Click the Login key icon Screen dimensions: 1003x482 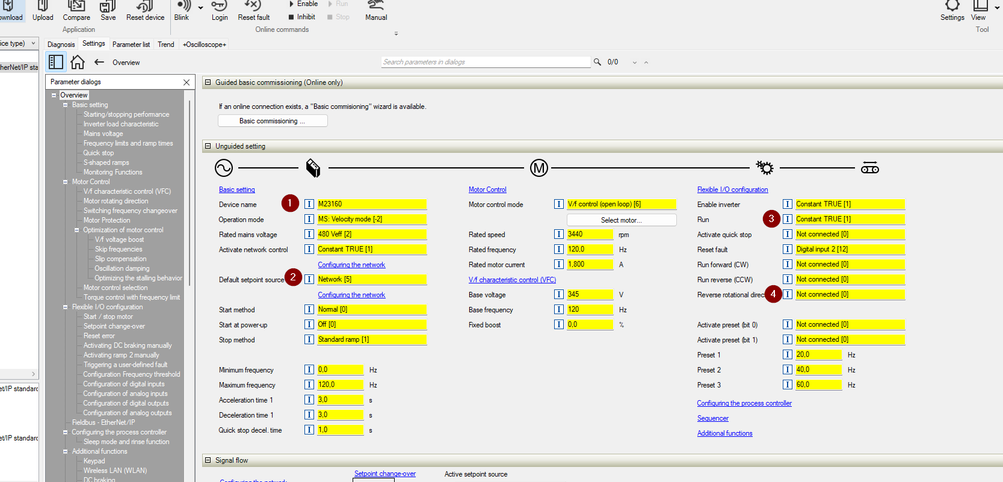(219, 6)
